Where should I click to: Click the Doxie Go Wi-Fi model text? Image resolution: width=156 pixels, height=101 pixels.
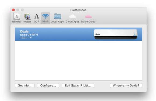[29, 35]
